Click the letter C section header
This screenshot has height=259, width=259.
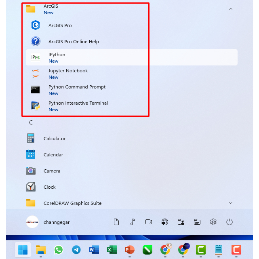[x=31, y=122]
